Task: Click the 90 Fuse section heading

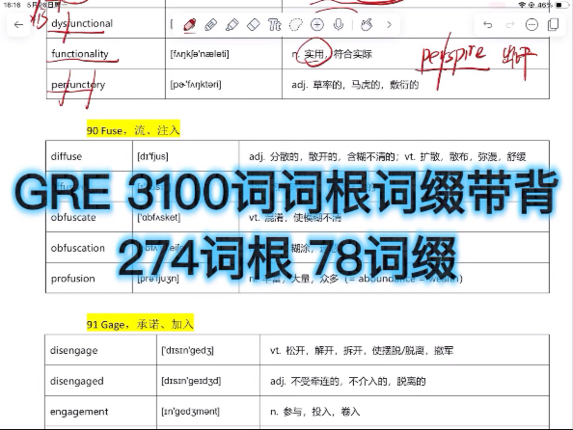Action: (x=133, y=130)
